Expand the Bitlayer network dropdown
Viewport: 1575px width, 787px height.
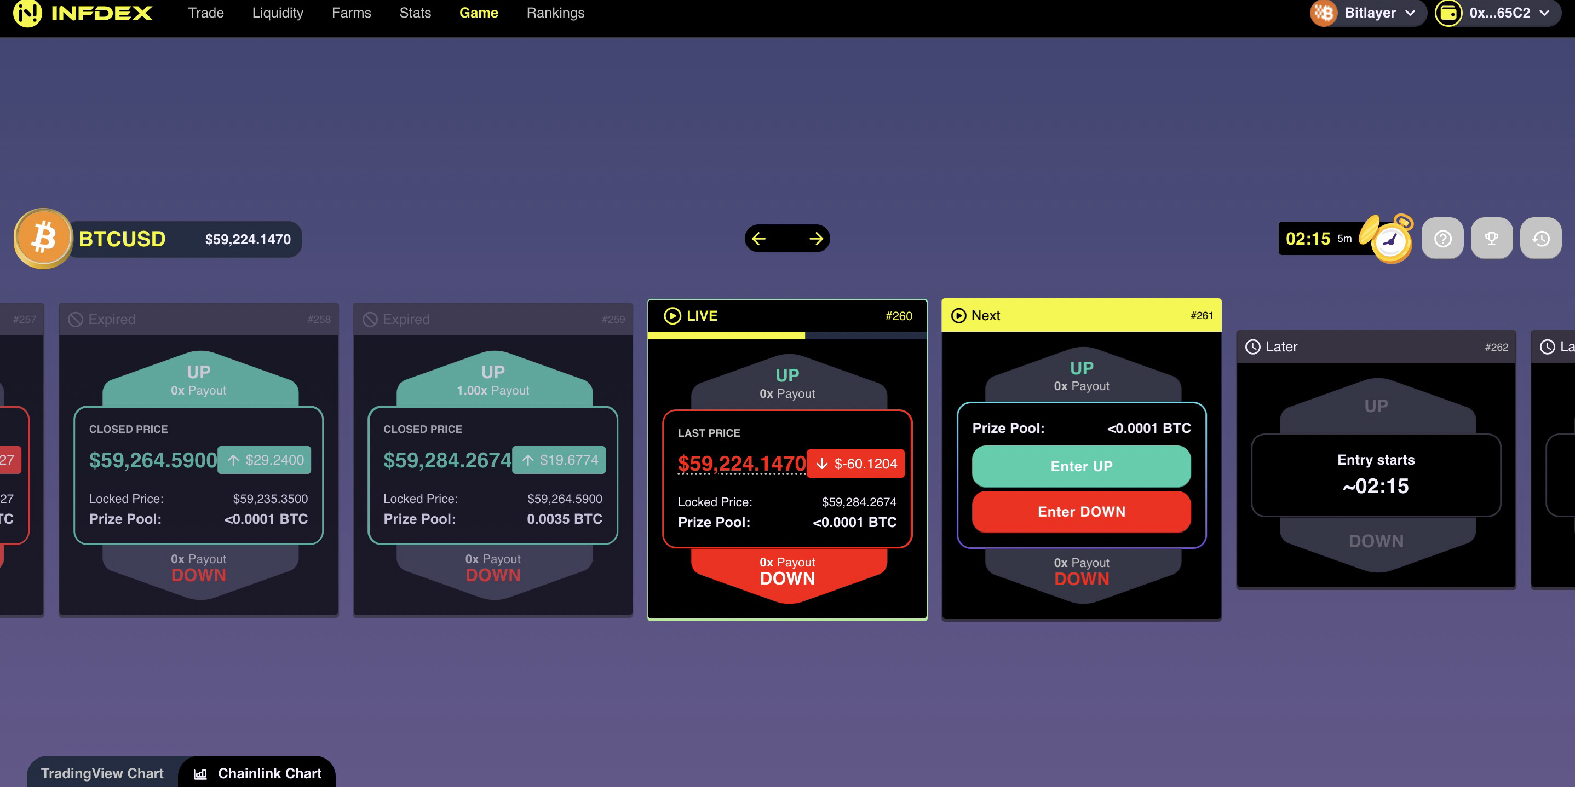click(1368, 13)
